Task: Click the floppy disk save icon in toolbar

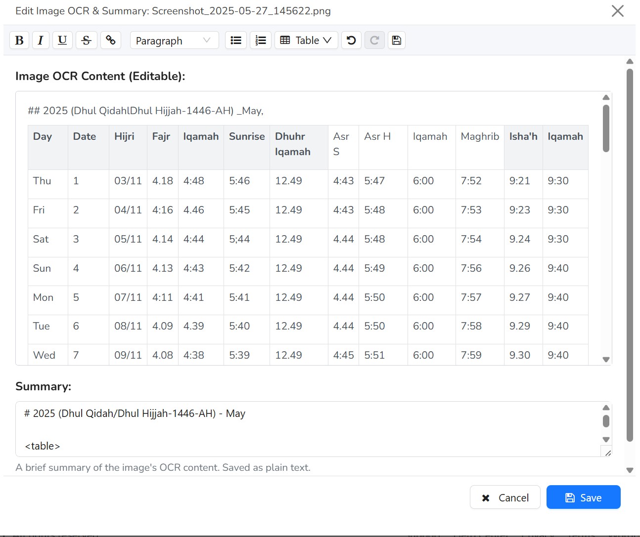Action: click(396, 41)
